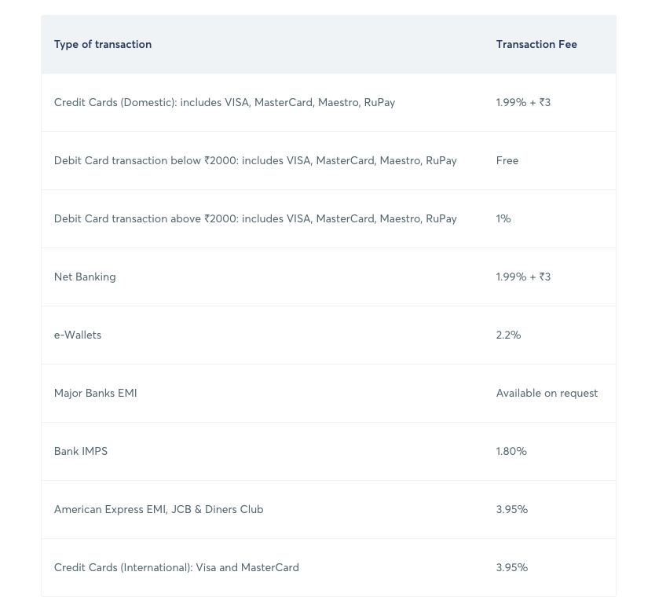The width and height of the screenshot is (666, 612).
Task: Select American Express EMI, JCB & Diners Club
Action: pyautogui.click(x=159, y=510)
